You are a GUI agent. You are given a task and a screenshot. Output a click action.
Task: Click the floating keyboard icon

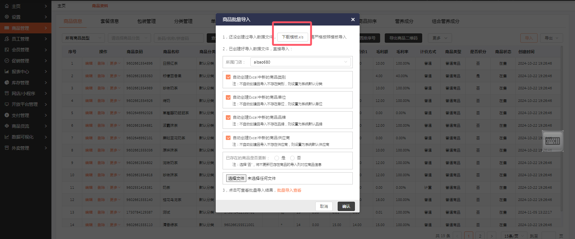click(552, 141)
